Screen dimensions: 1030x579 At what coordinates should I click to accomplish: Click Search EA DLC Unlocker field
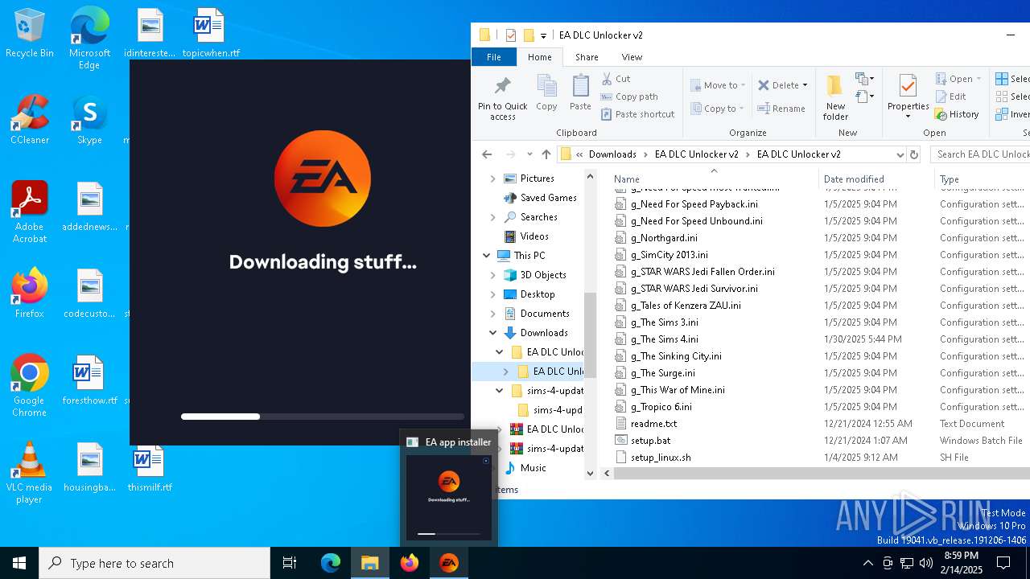980,154
